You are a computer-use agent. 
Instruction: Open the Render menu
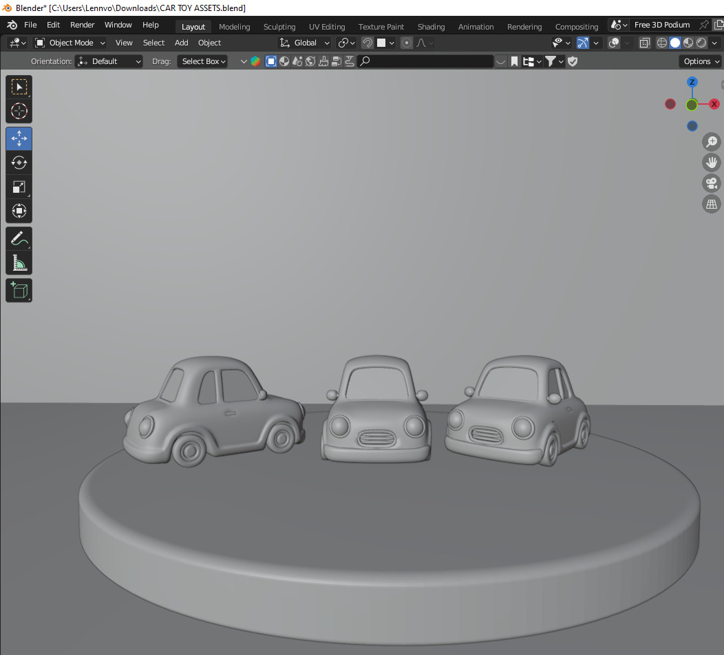coord(82,25)
